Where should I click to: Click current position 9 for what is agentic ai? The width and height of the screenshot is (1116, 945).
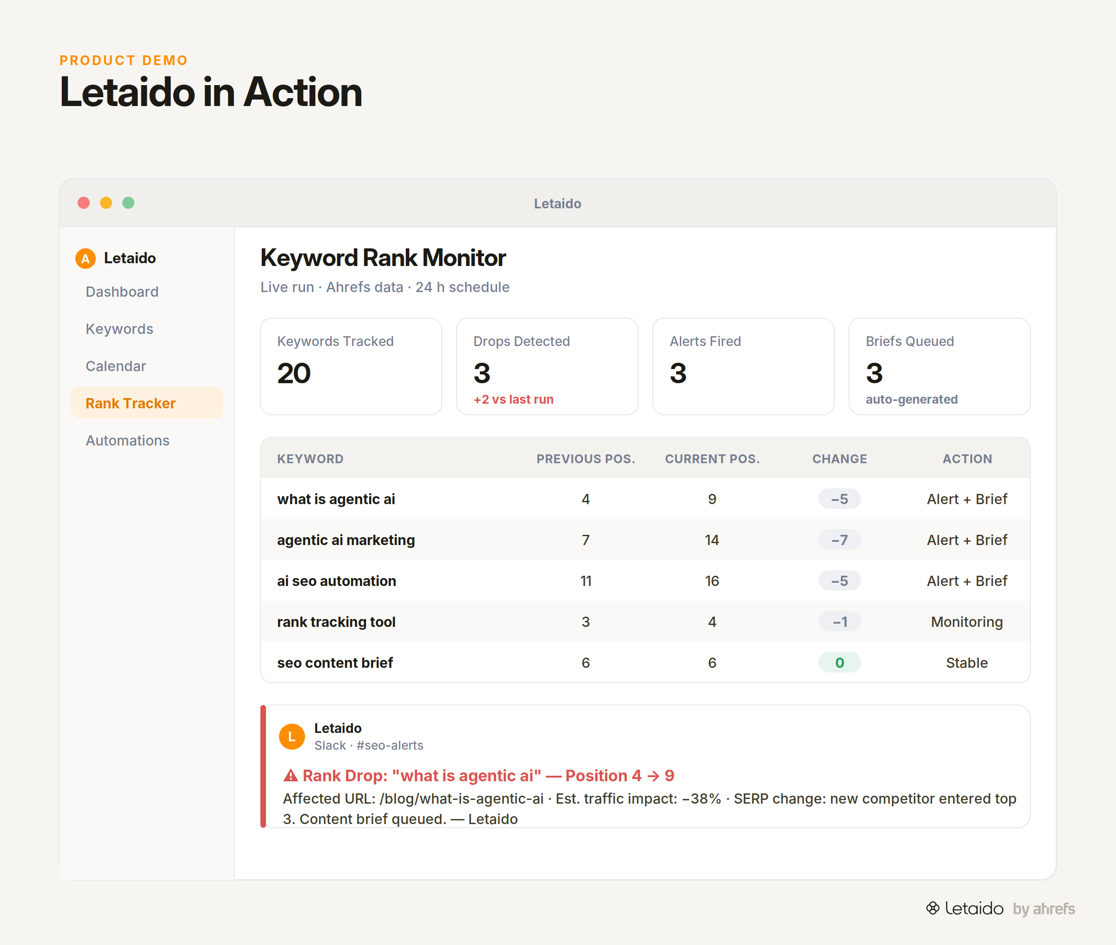point(712,499)
